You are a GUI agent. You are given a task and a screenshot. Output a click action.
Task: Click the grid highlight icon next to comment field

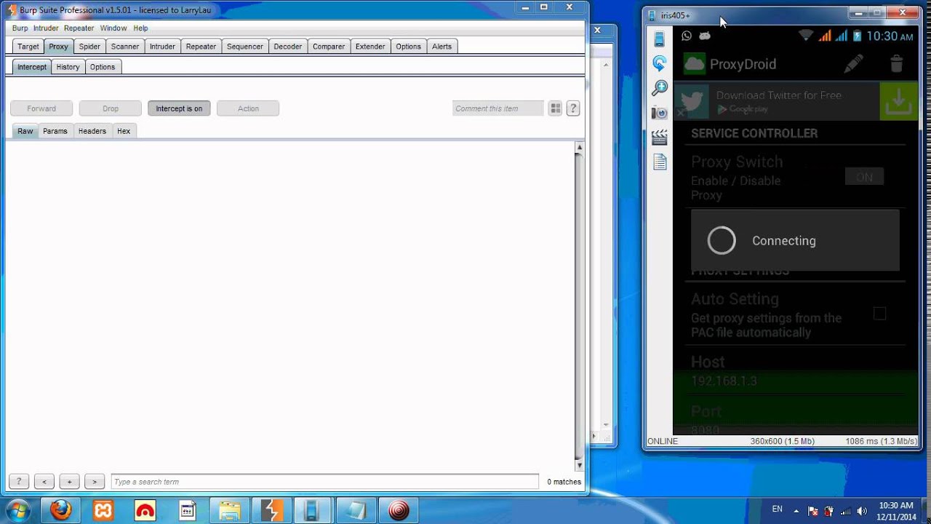556,108
